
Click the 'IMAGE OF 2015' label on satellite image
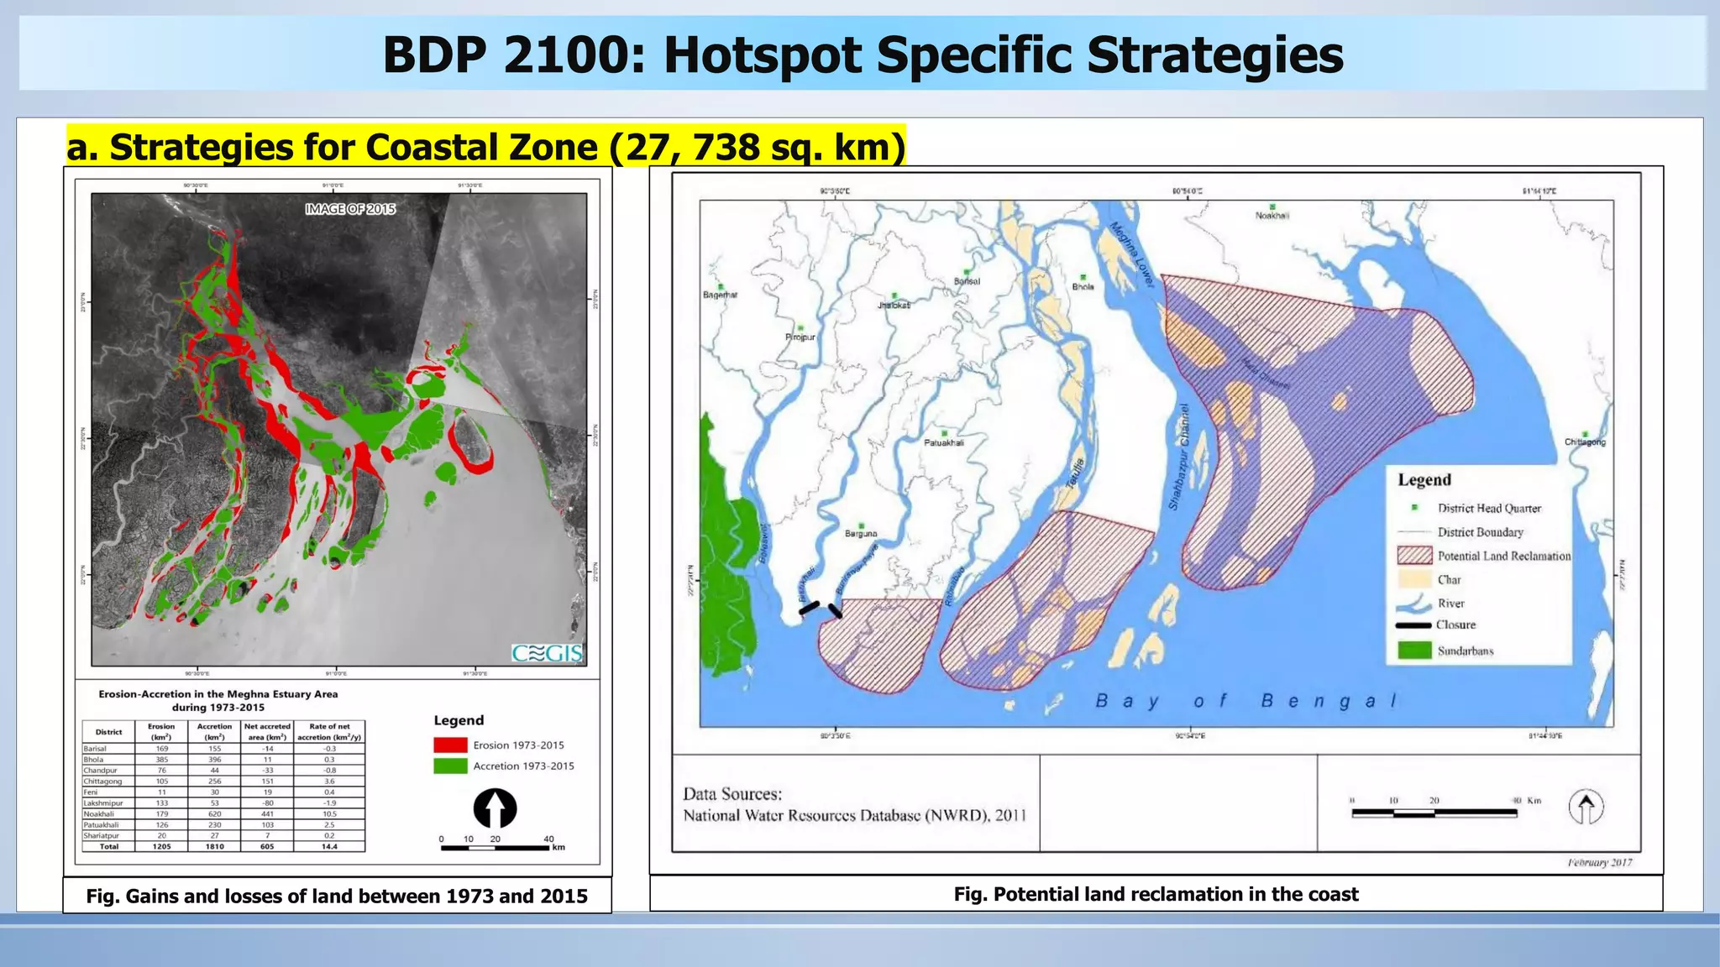point(350,209)
